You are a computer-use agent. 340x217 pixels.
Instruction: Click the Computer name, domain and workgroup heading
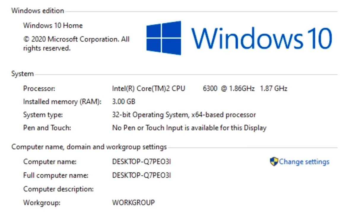(x=89, y=147)
